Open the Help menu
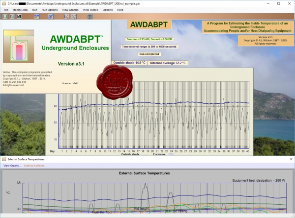Screen dimensions: 295x218 point(120,10)
